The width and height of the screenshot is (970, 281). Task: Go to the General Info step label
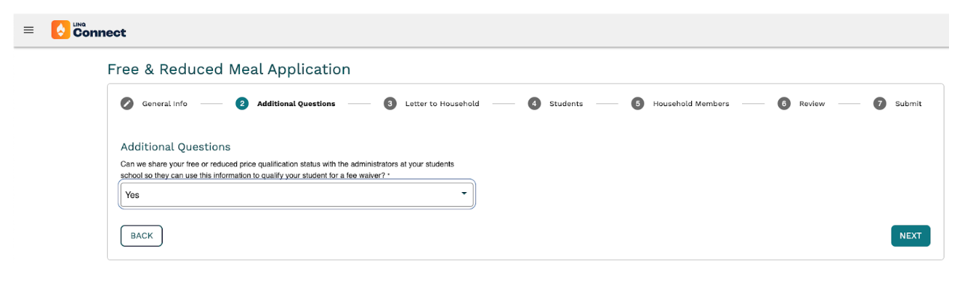pyautogui.click(x=165, y=104)
